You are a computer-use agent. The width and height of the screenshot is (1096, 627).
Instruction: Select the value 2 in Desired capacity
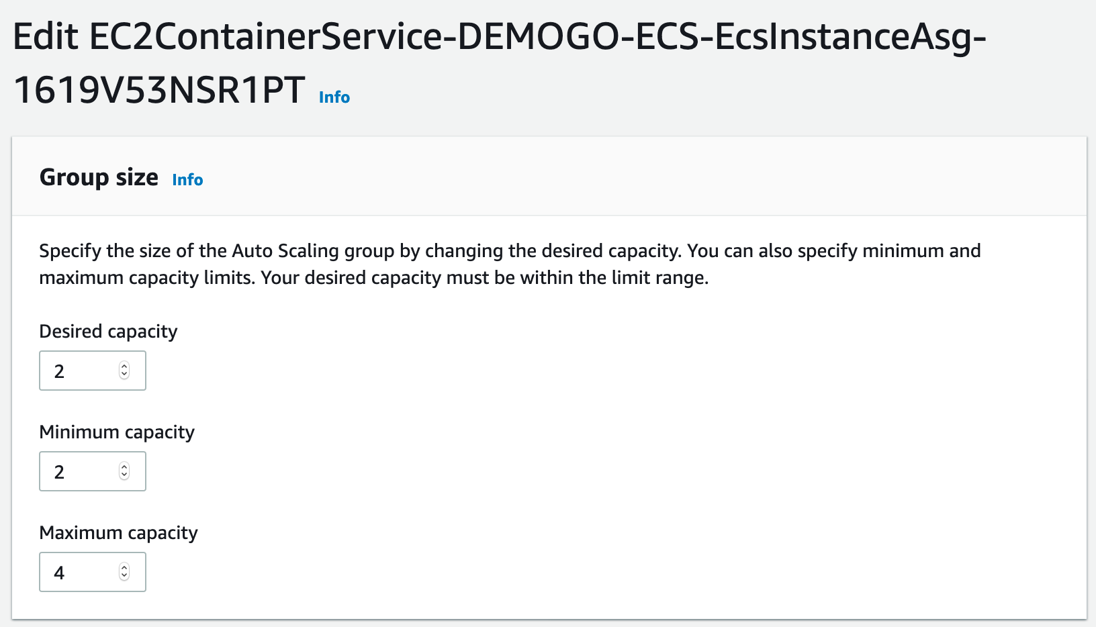click(59, 371)
